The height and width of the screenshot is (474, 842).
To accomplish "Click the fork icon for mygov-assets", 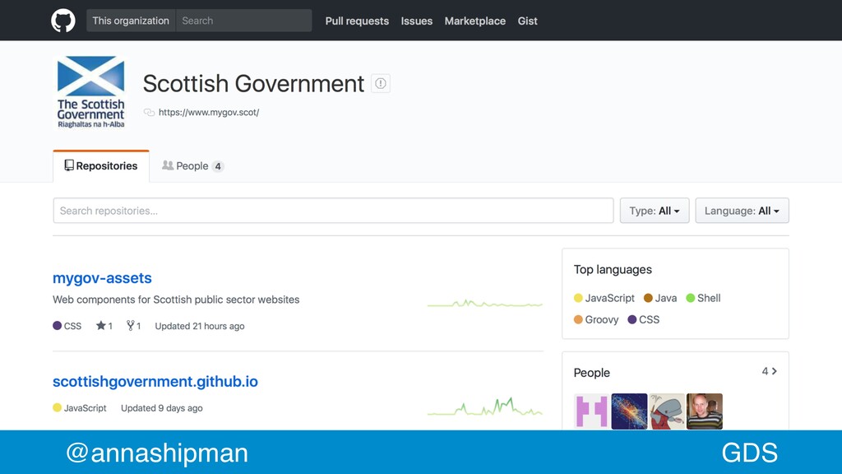I will click(130, 325).
